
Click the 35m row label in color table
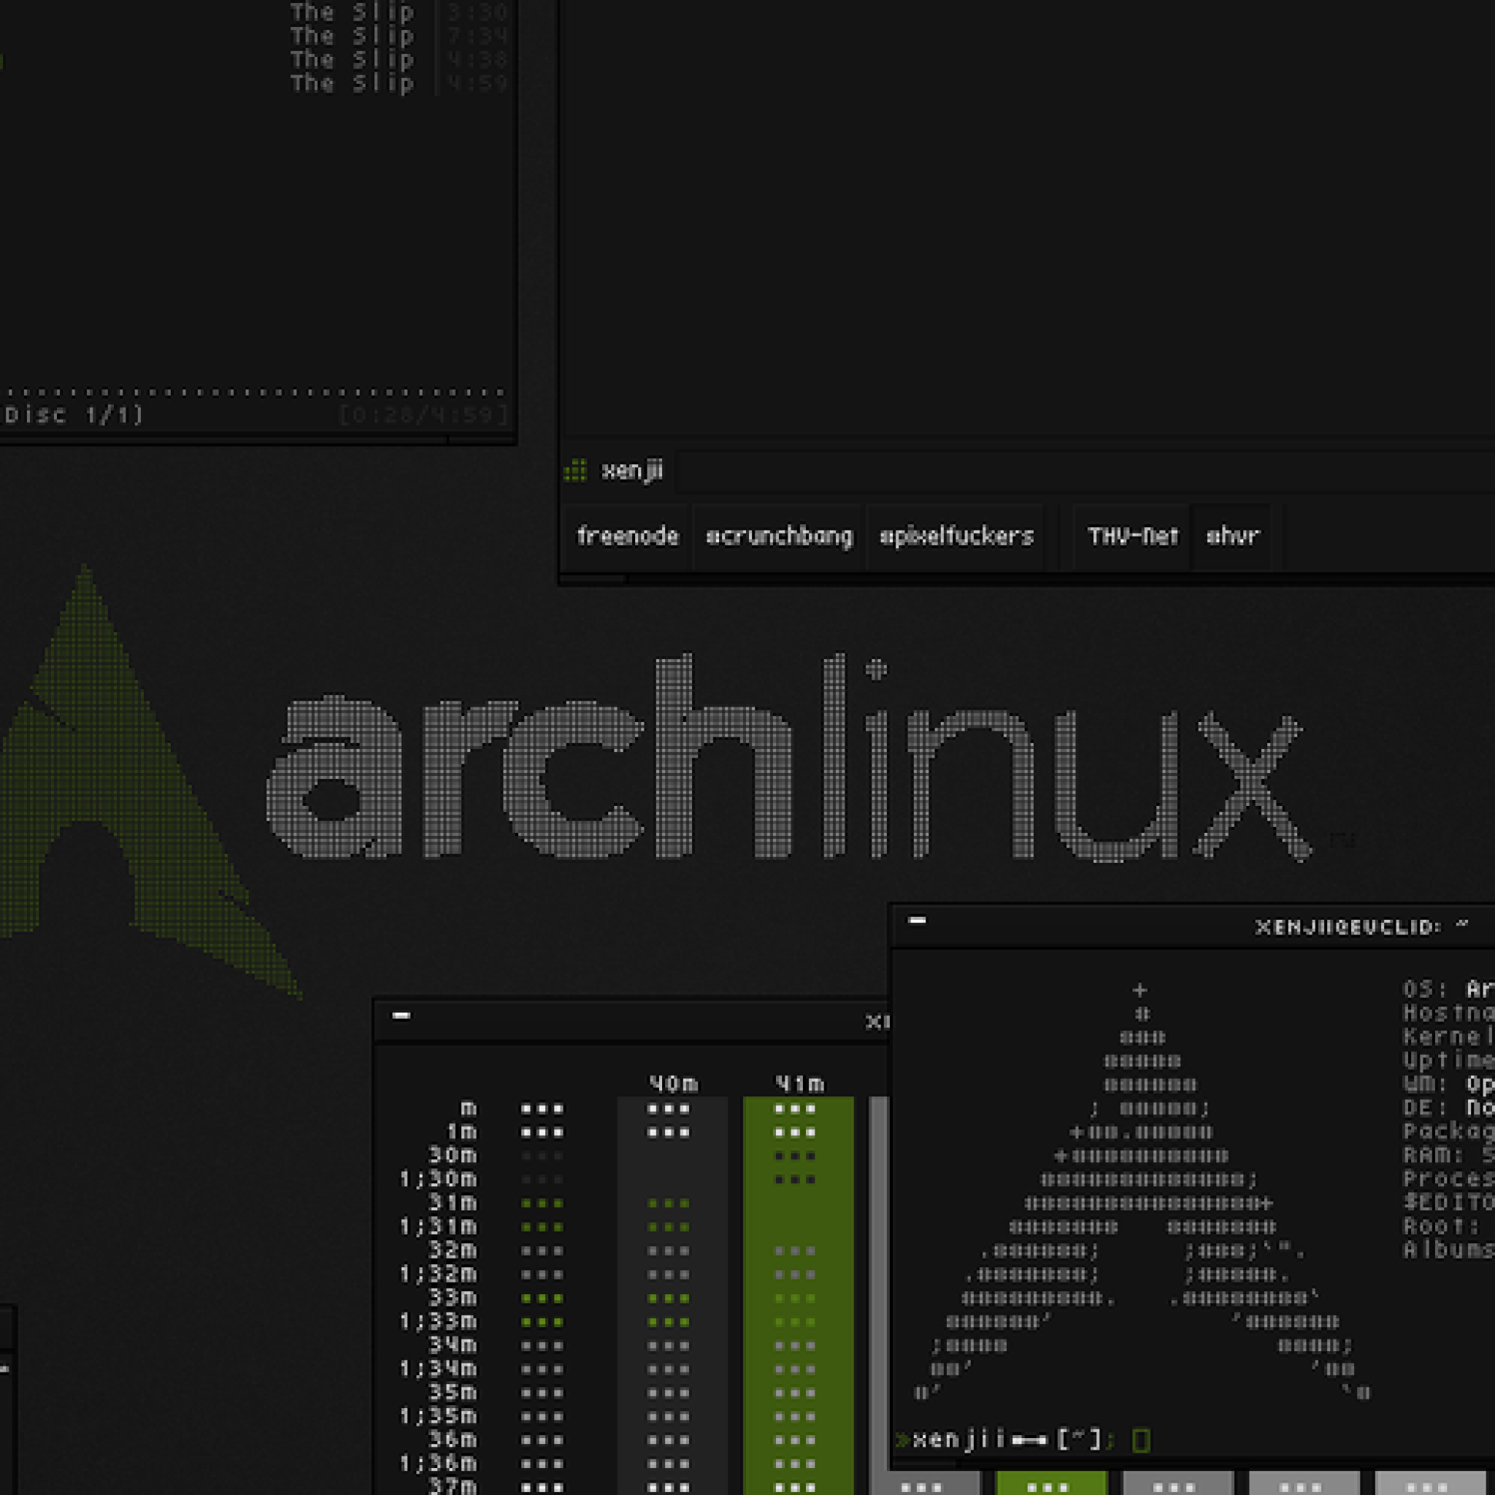453,1392
